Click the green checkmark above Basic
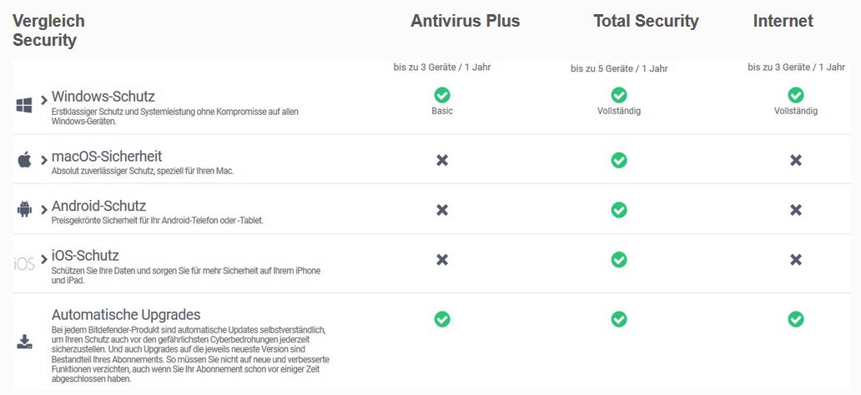The image size is (861, 395). pos(442,95)
